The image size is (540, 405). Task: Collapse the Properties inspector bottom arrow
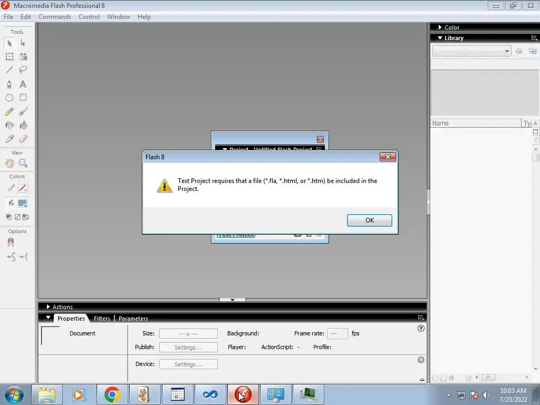click(x=422, y=380)
